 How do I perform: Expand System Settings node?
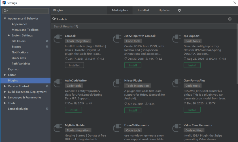click(x=9, y=35)
